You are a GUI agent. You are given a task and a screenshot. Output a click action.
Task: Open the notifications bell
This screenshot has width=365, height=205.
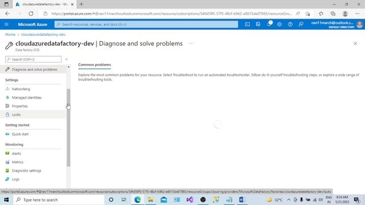(269, 24)
